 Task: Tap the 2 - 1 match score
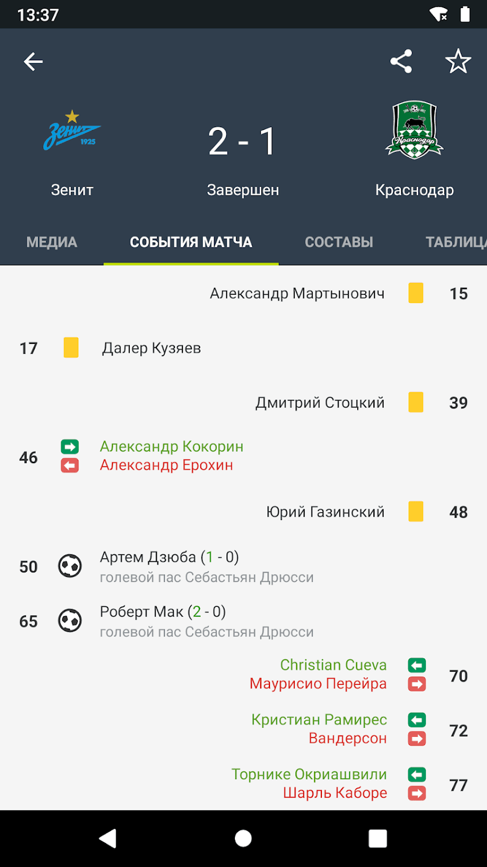click(x=243, y=142)
